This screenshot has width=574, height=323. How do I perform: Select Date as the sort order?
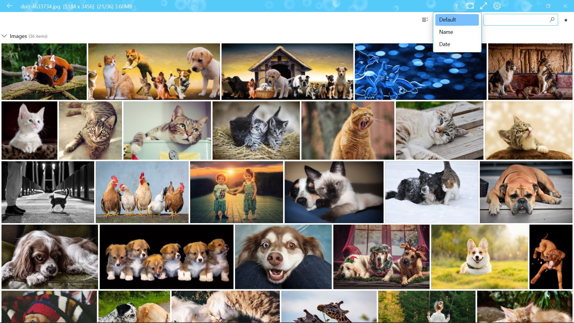(x=445, y=44)
